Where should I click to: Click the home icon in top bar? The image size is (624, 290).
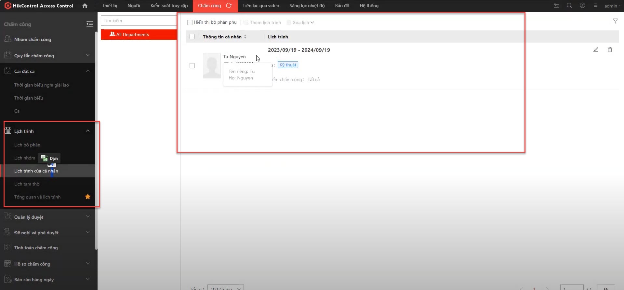coord(85,6)
